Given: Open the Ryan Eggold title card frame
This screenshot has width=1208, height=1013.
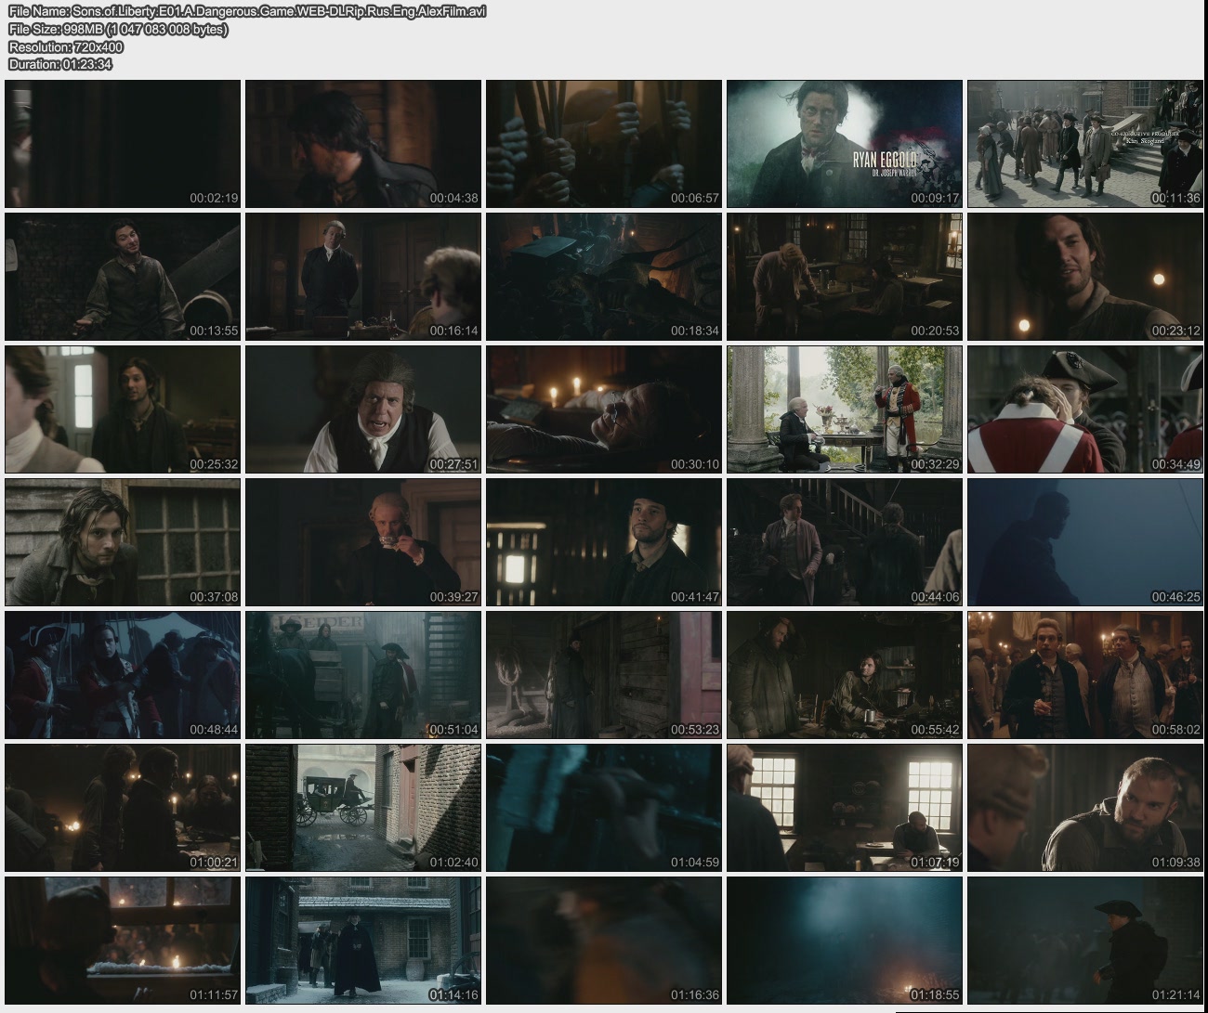Looking at the screenshot, I should pos(844,144).
